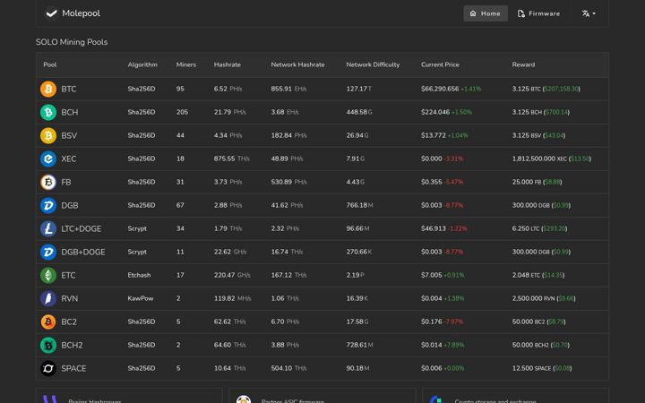The image size is (645, 403).
Task: Click BC2 network difficulty 17.58 G
Action: 357,322
